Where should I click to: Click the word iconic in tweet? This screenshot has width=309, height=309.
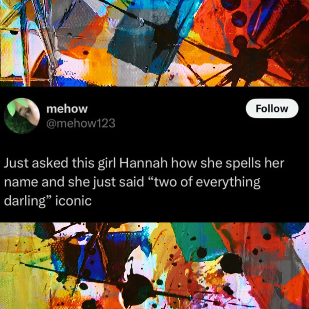[x=73, y=201]
